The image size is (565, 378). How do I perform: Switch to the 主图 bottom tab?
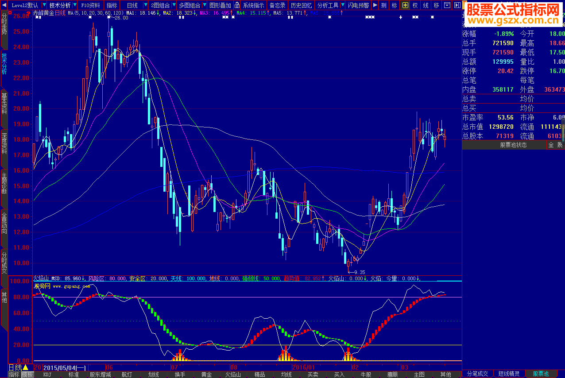419,374
